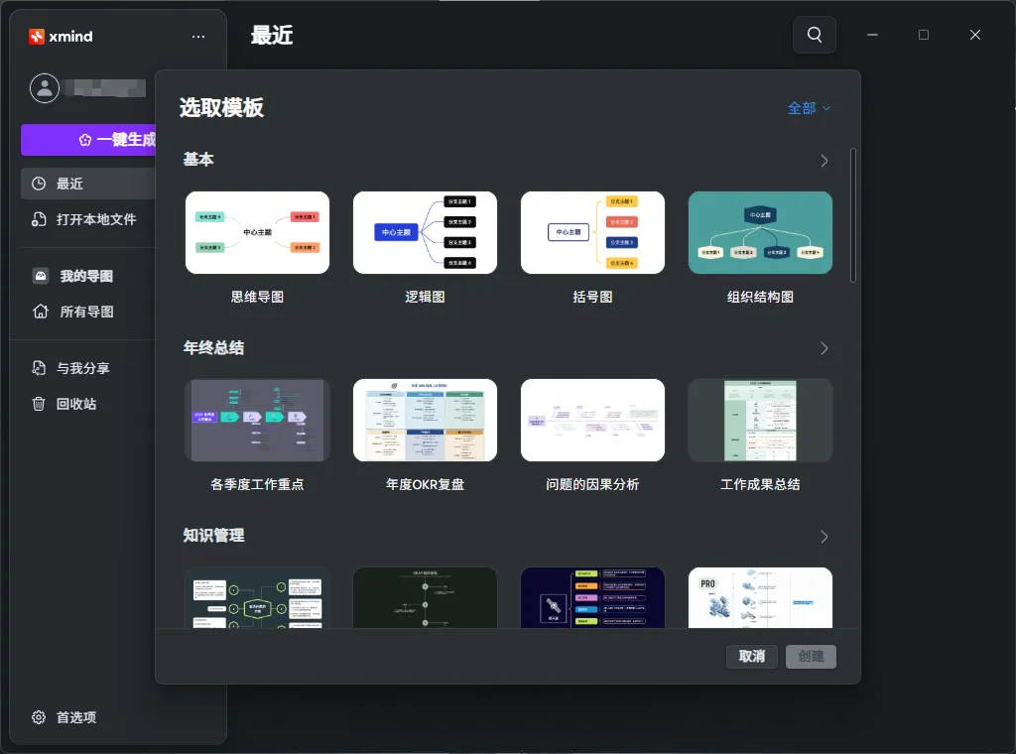Click the 取消 button
This screenshot has width=1016, height=754.
(752, 656)
